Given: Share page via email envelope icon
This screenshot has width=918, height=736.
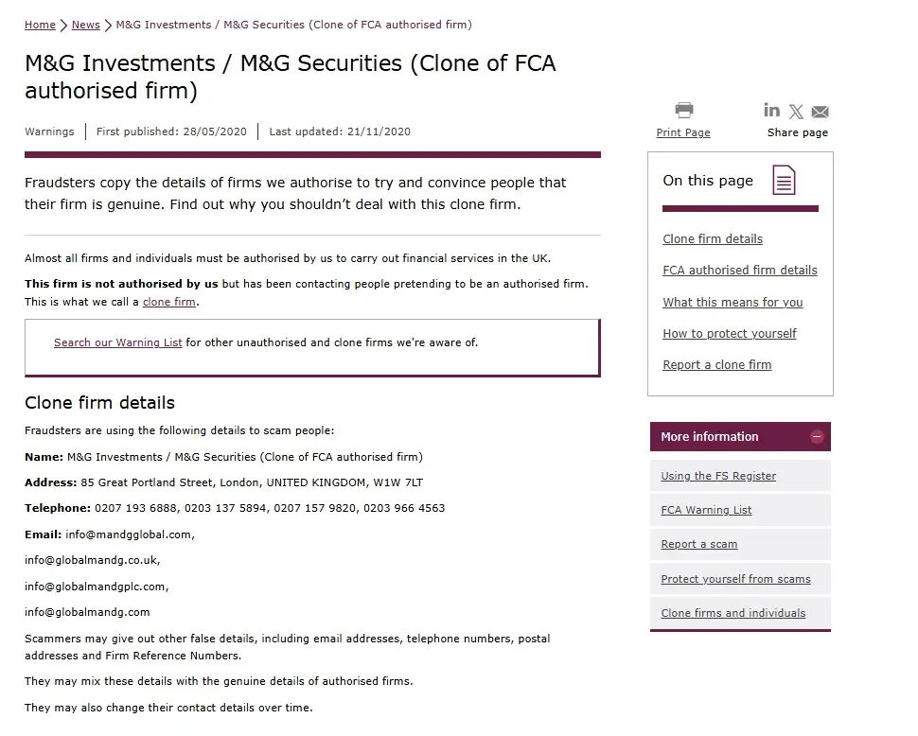Looking at the screenshot, I should pos(820,112).
